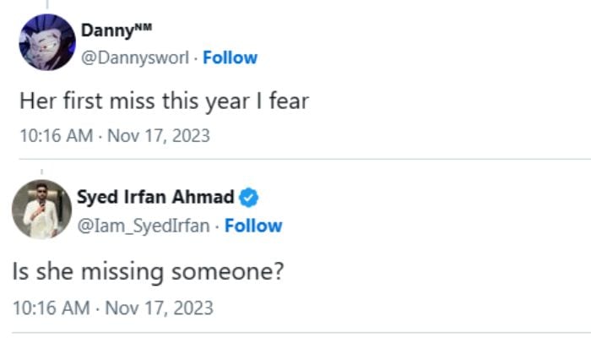Open Syed Irfan Ahmad's profile photo
This screenshot has height=338, width=591.
pyautogui.click(x=41, y=210)
